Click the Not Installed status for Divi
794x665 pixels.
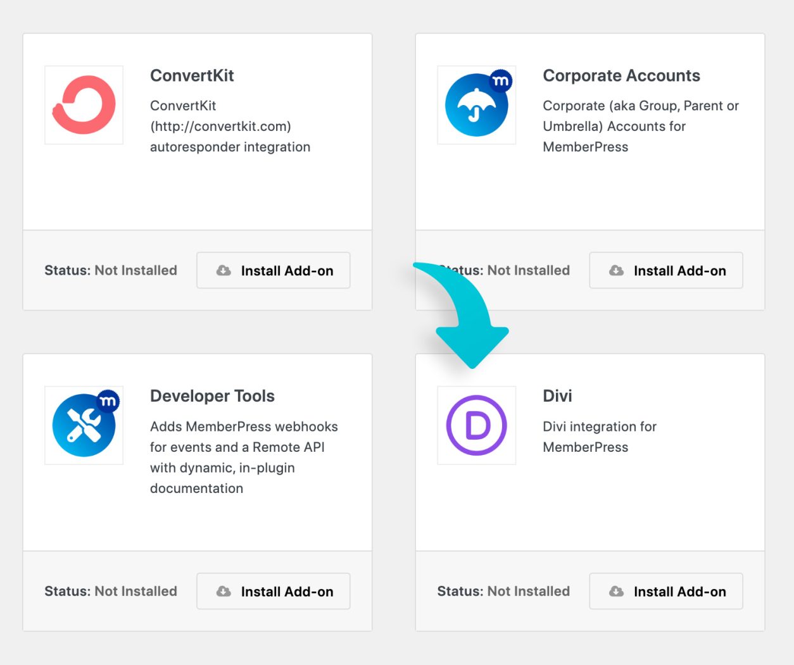pyautogui.click(x=528, y=591)
